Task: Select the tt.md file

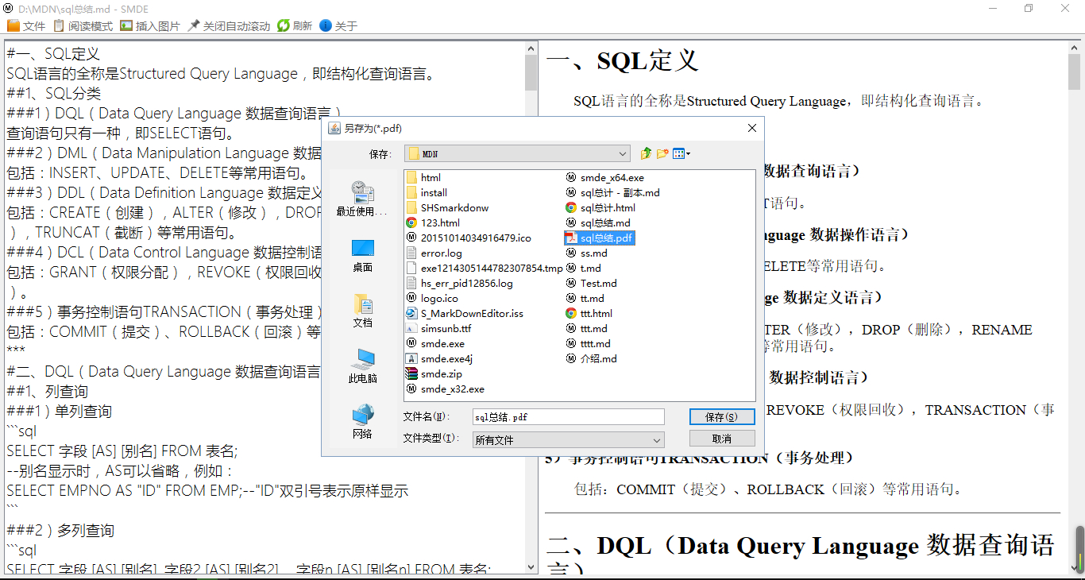Action: tap(585, 298)
